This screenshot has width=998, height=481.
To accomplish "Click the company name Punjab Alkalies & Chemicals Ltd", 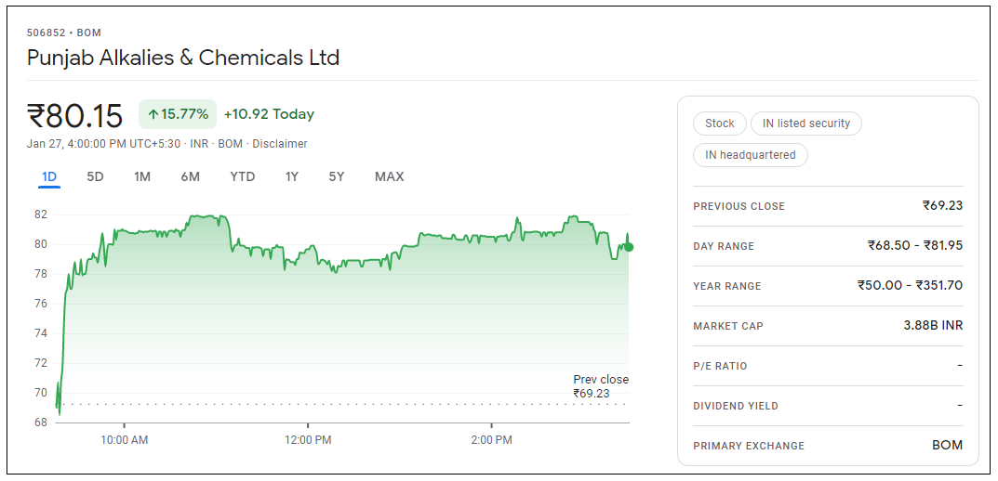I will pos(183,58).
